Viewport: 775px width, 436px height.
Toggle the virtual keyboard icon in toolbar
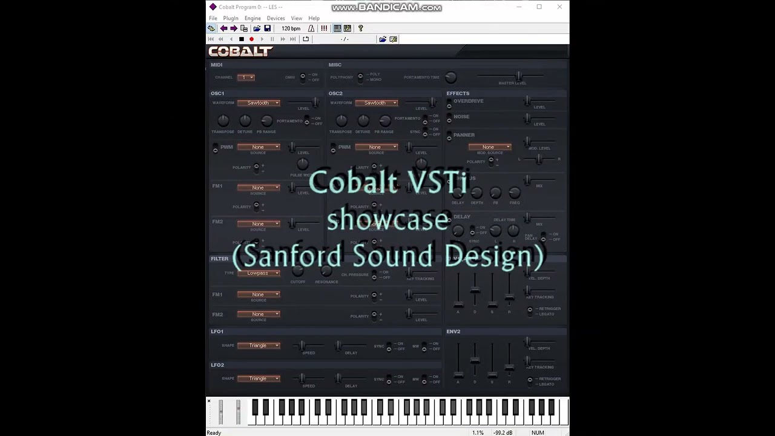click(x=337, y=28)
